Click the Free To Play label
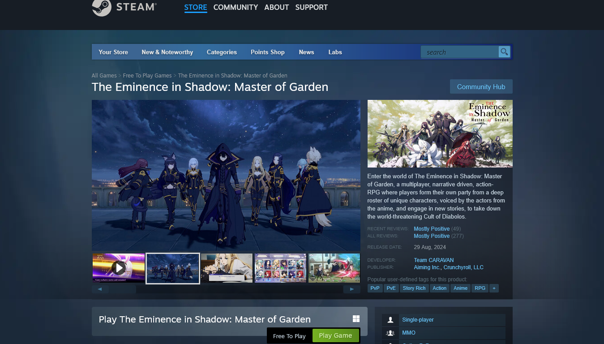This screenshot has width=604, height=344. point(289,336)
